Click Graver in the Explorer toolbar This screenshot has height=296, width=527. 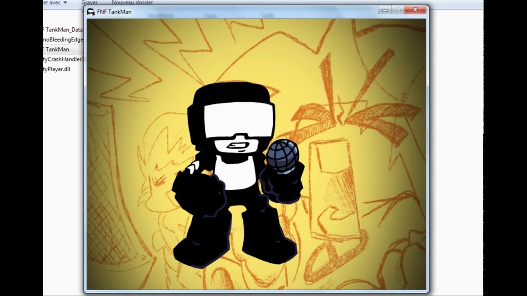point(89,3)
